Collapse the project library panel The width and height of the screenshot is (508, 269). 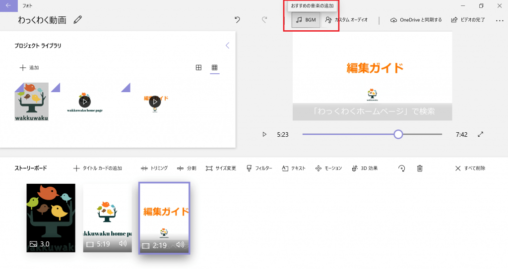[227, 46]
